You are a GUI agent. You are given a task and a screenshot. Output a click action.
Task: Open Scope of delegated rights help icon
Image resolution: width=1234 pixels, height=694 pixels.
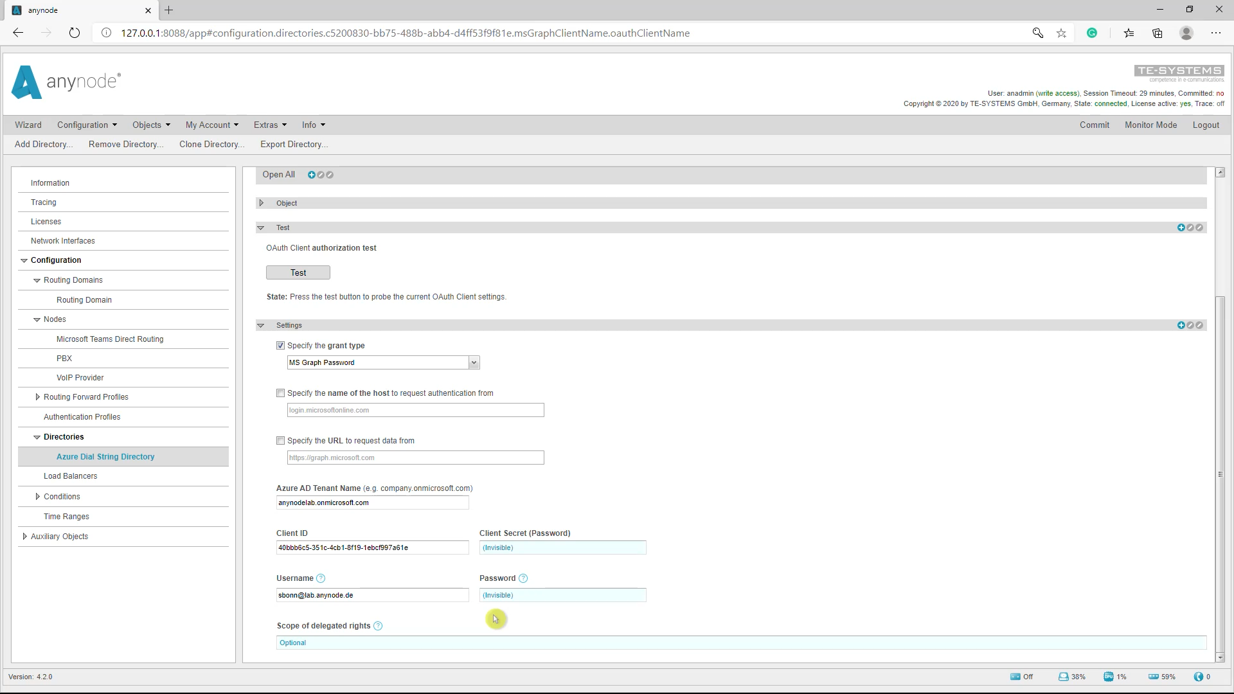tap(378, 626)
